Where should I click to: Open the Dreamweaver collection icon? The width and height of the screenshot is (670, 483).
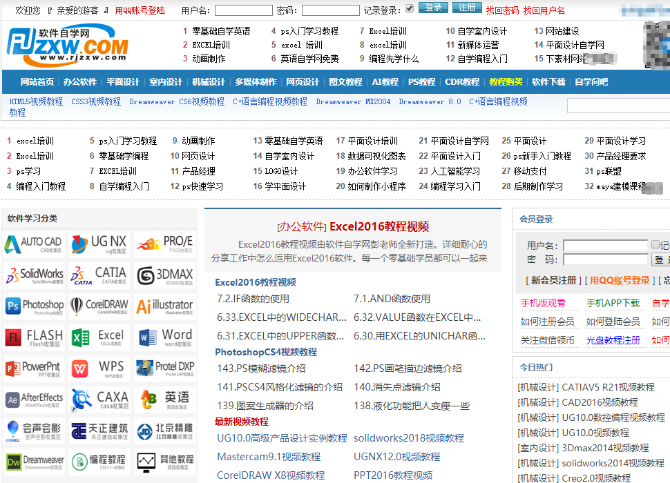click(34, 462)
